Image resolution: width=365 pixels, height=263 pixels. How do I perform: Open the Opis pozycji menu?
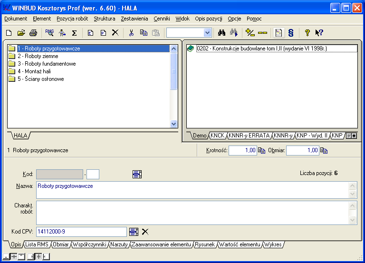tap(209, 19)
